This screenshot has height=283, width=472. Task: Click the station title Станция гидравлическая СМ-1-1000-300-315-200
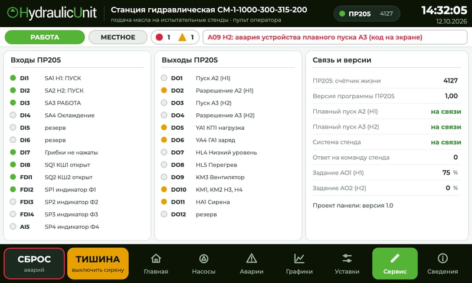pyautogui.click(x=209, y=10)
